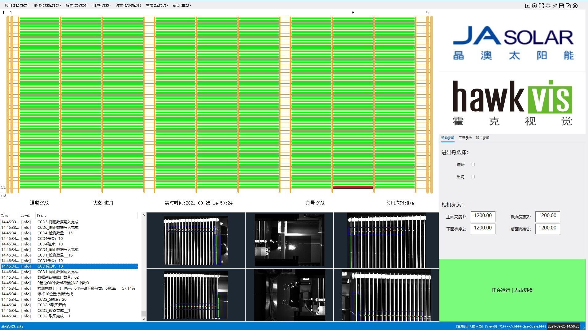Click the enter fullscreen icon

click(x=541, y=6)
